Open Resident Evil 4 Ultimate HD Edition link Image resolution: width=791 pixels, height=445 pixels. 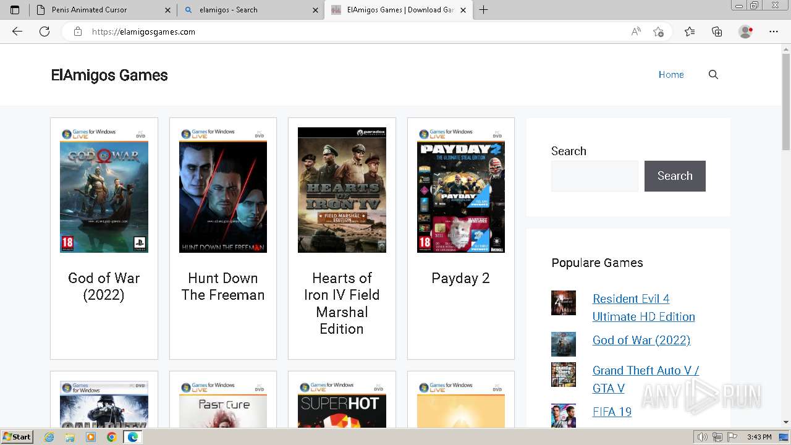coord(643,308)
